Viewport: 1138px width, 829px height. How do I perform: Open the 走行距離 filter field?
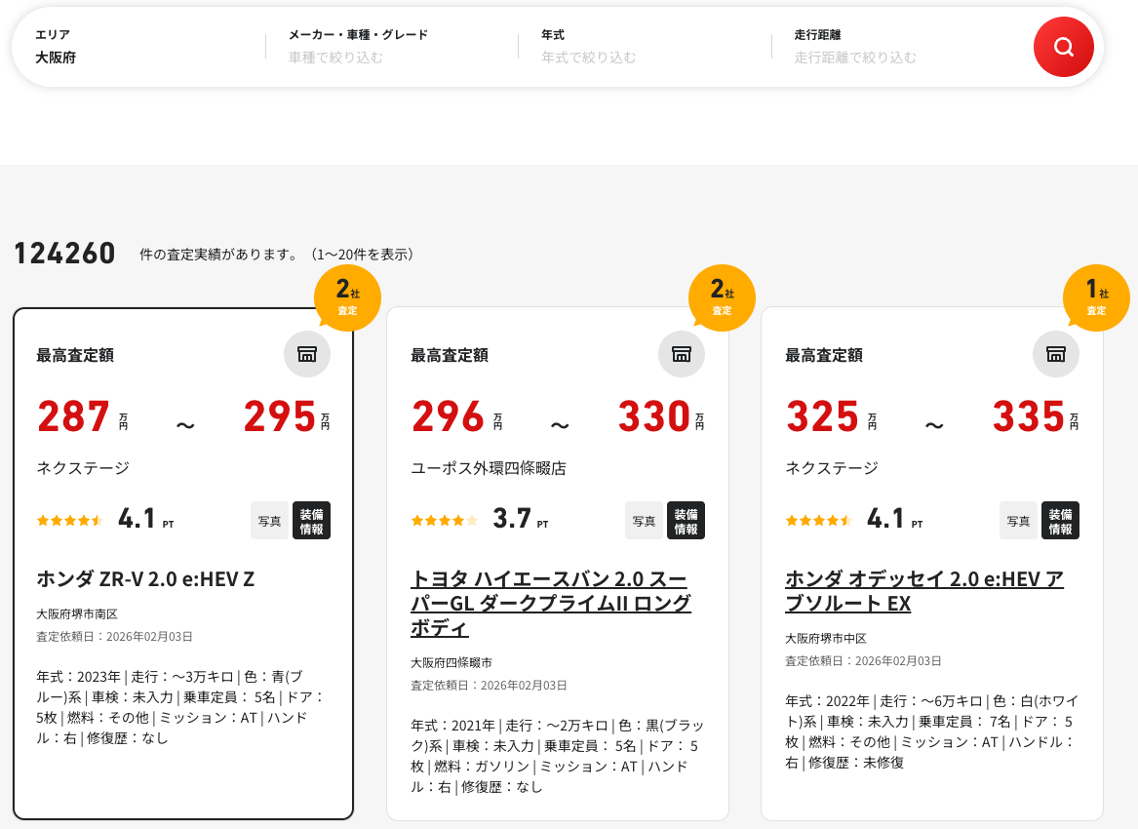[x=897, y=47]
